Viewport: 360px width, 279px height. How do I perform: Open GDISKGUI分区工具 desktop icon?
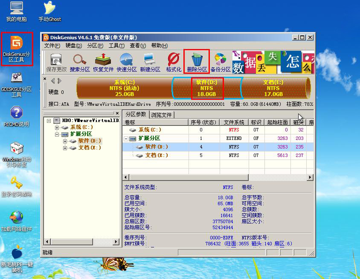(x=16, y=85)
